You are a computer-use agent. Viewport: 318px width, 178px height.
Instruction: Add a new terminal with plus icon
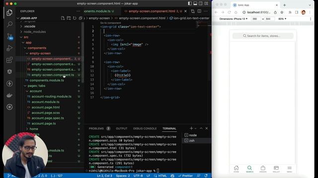click(x=191, y=129)
